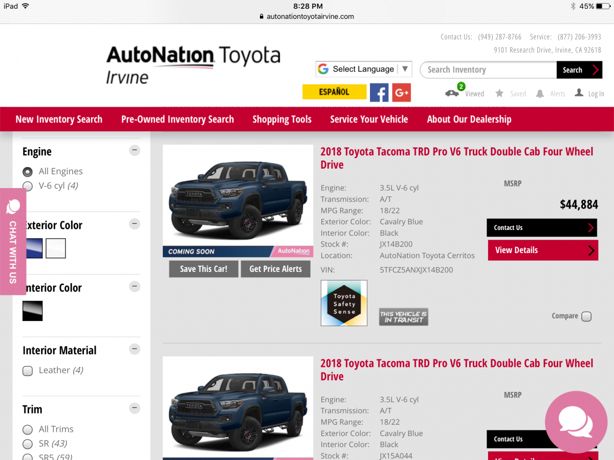Open the pink chat bubble icon

click(575, 422)
